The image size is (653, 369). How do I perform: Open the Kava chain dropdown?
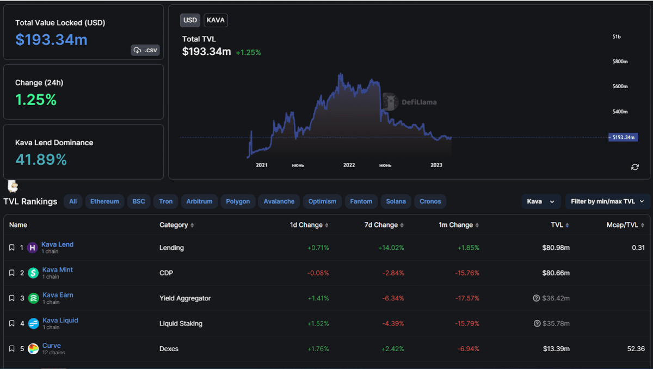tap(540, 201)
